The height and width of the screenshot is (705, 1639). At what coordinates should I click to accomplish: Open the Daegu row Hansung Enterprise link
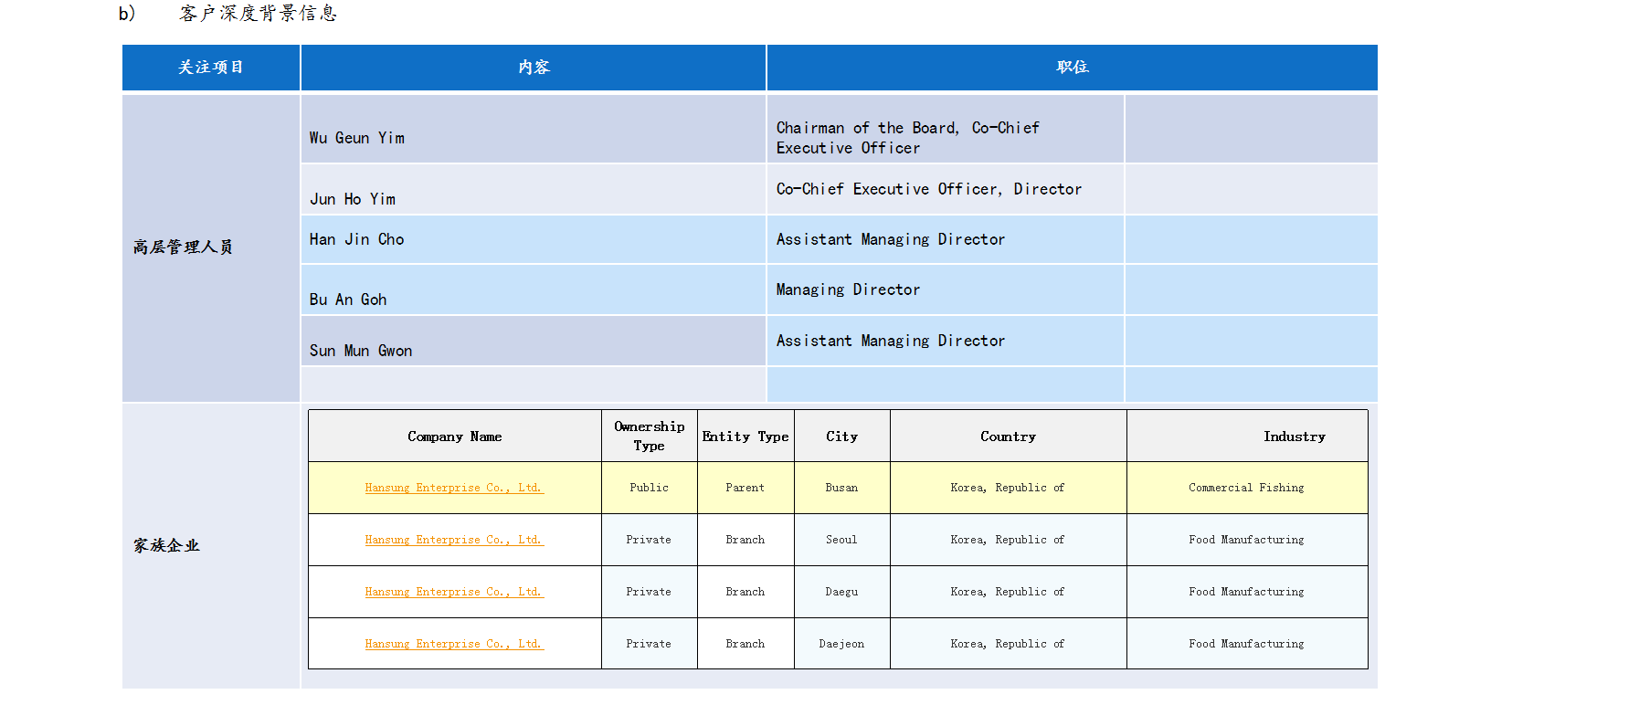[x=454, y=592]
